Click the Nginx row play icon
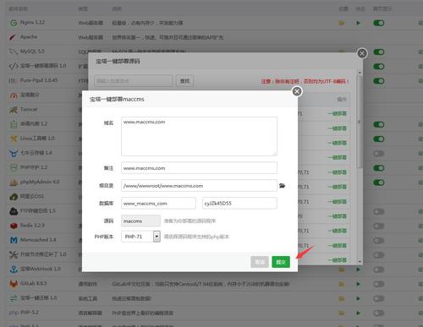Image resolution: width=423 pixels, height=327 pixels. click(358, 23)
